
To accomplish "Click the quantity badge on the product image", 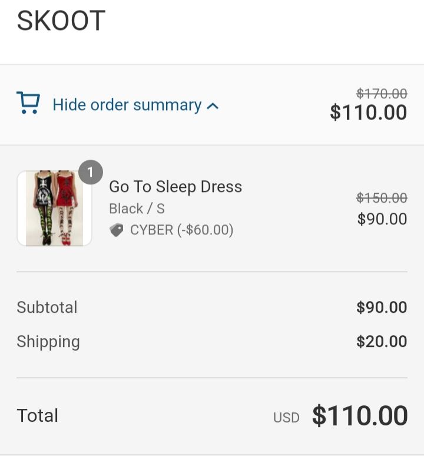I will point(91,172).
